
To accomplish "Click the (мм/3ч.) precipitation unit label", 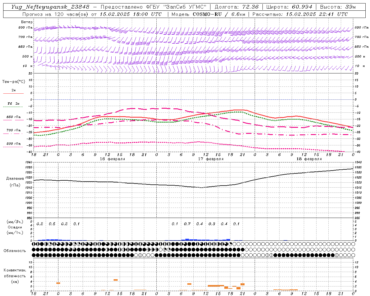I will [x=15, y=222].
